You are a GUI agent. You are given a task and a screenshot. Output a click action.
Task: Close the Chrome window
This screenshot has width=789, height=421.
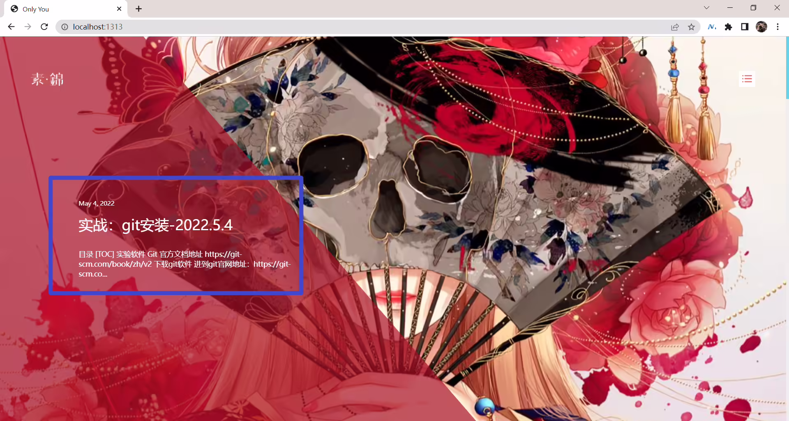(777, 8)
